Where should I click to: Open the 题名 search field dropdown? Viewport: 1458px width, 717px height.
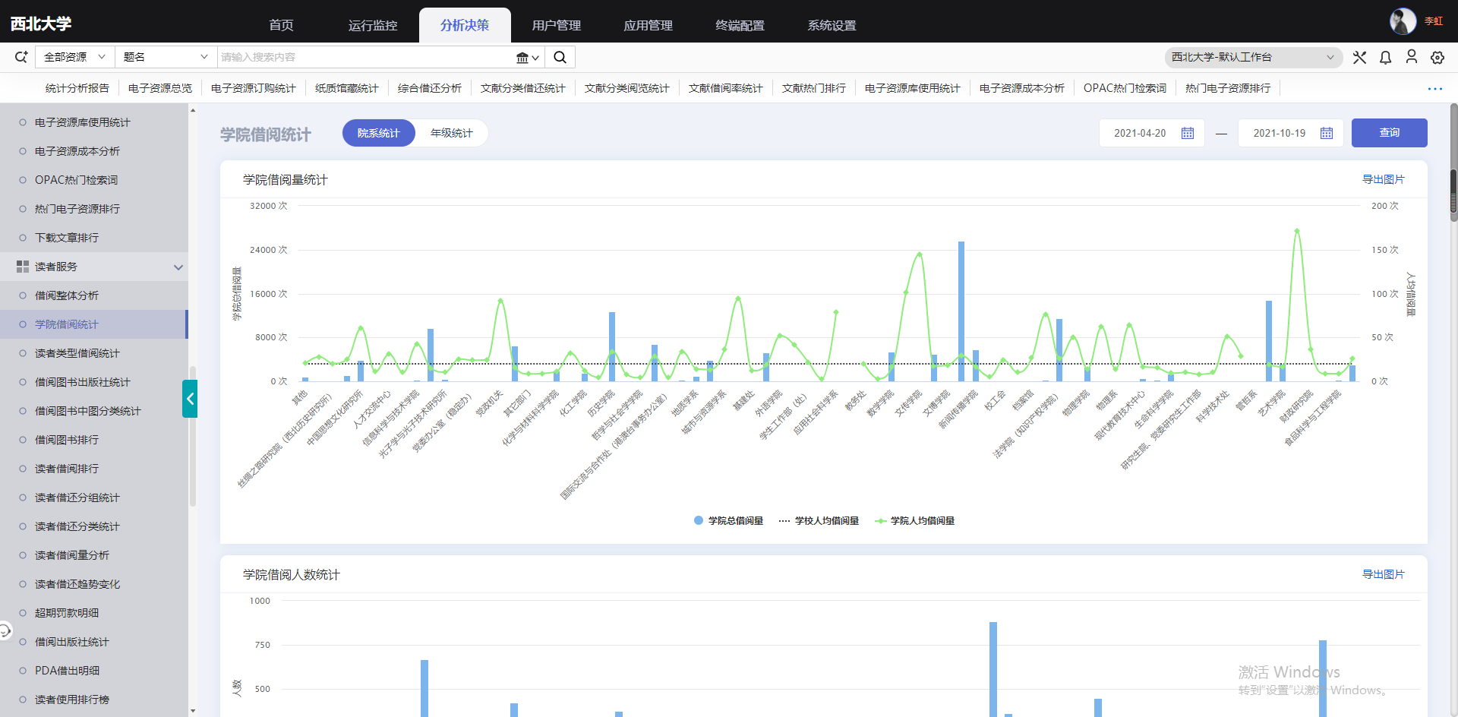coord(165,57)
